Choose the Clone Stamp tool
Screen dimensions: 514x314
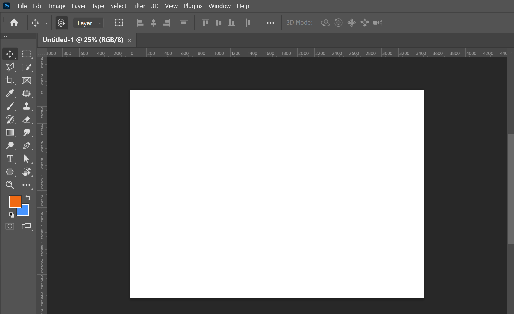[26, 106]
